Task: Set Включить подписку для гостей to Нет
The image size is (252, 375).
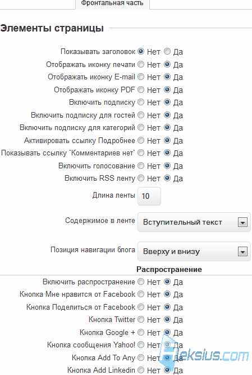Action: click(x=141, y=115)
